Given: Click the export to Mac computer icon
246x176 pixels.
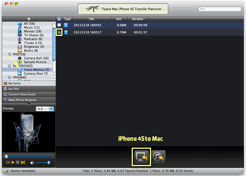Looking at the screenshot, I should 142,157.
